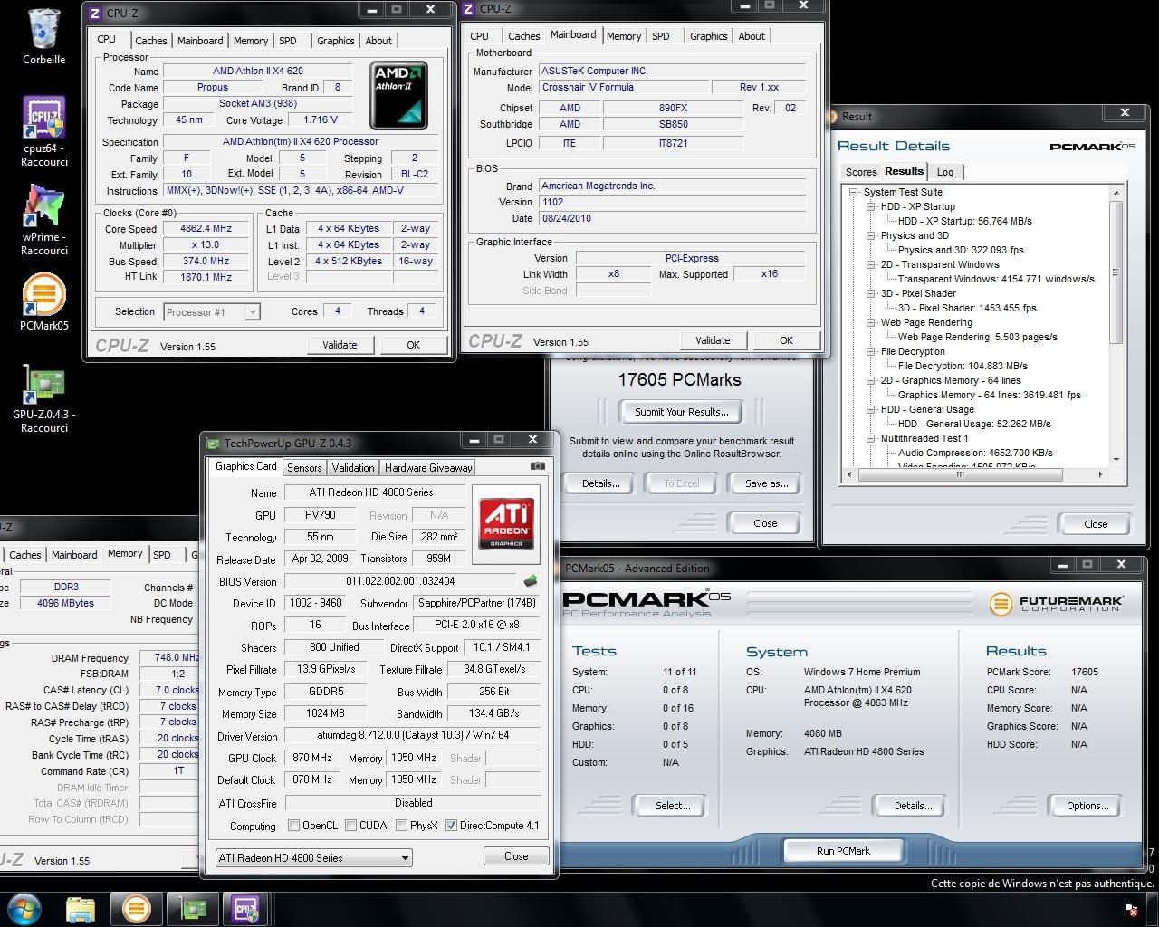Screen dimensions: 1159x927
Task: Open Graphics tab in Mainboard CPU-Z window
Action: point(708,36)
